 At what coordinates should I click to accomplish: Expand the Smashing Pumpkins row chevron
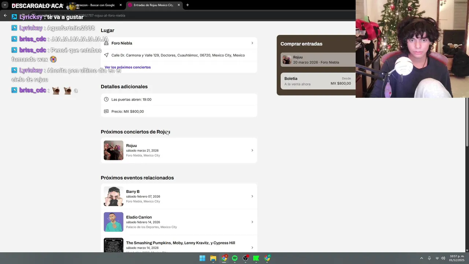coord(252,247)
